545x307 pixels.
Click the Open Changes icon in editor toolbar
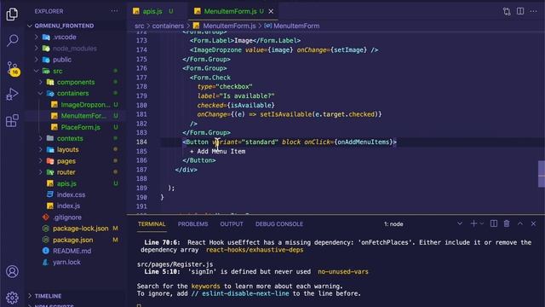(507, 11)
